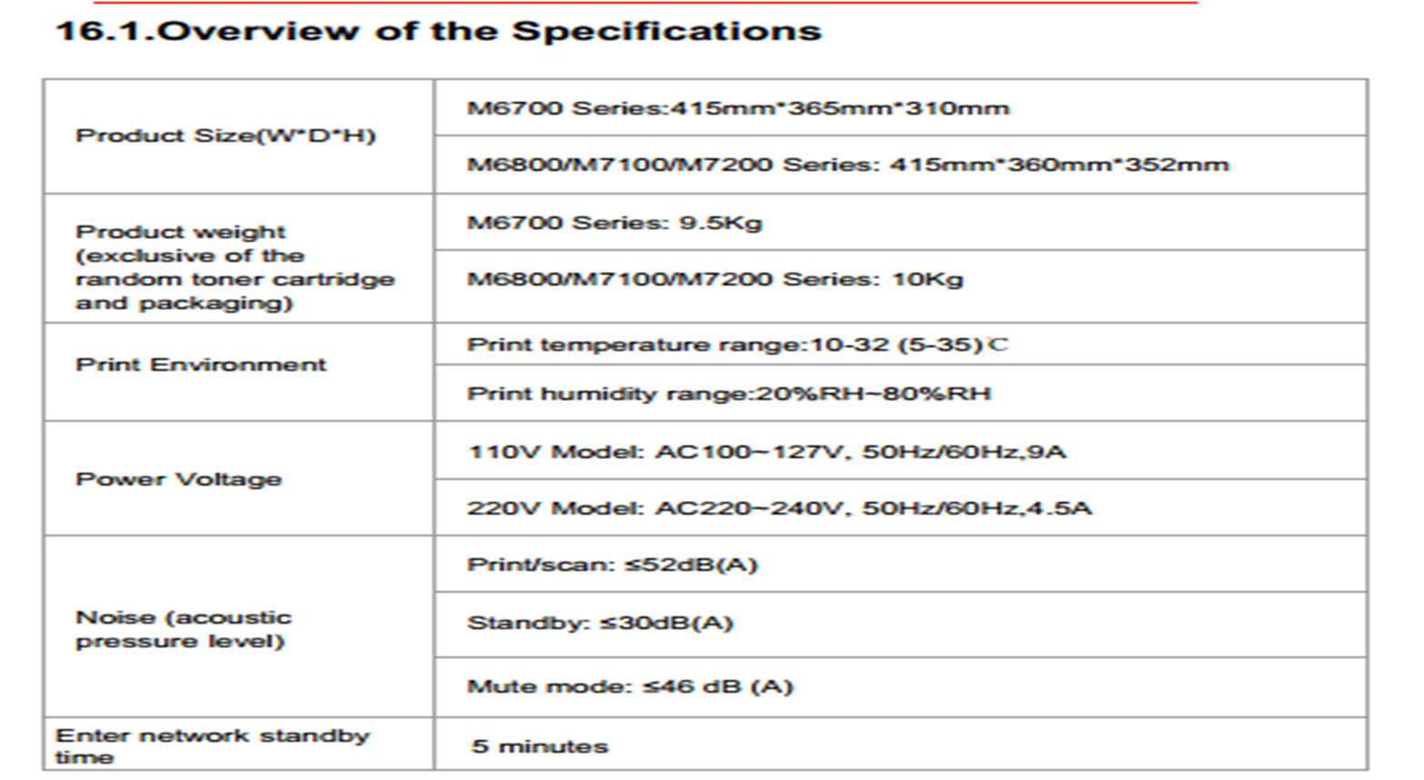Viewport: 1424px width, 780px height.
Task: Click the 110V Model AC100~127V row
Action: [901, 451]
